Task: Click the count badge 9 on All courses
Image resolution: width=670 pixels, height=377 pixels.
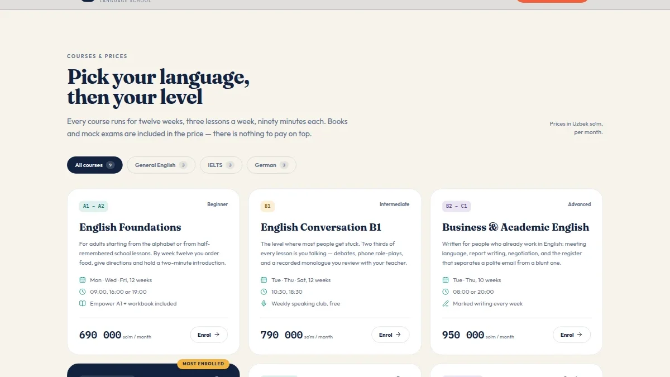Action: point(111,165)
